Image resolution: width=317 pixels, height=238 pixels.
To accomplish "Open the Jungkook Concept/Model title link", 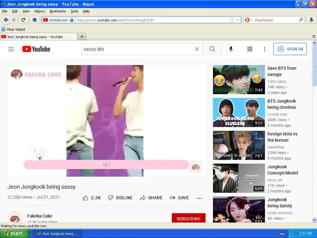I will (x=283, y=170).
